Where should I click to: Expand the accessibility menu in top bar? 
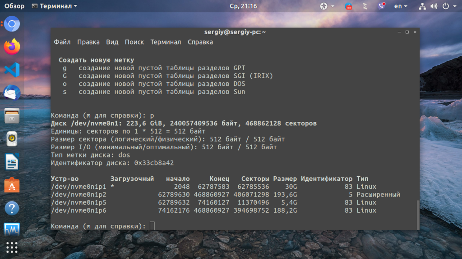click(327, 6)
